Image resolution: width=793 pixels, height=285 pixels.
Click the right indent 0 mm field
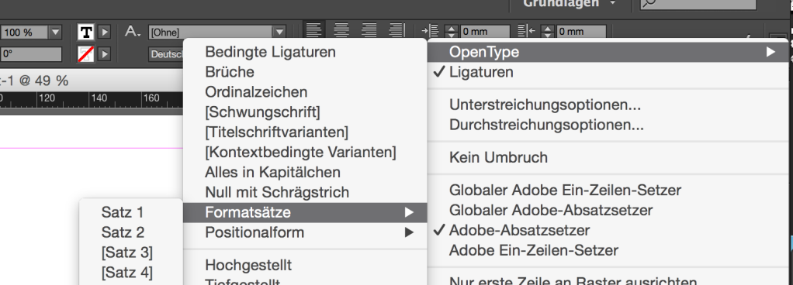(581, 32)
